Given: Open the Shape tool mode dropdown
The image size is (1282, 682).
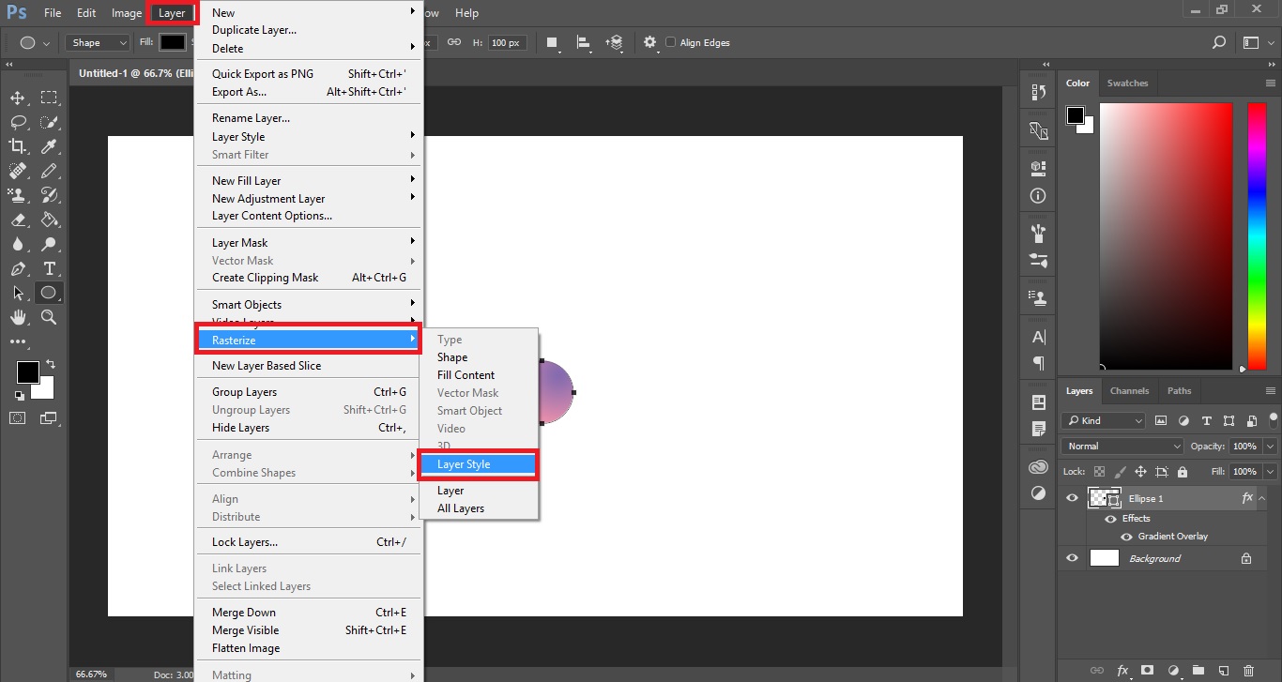Looking at the screenshot, I should click(98, 42).
